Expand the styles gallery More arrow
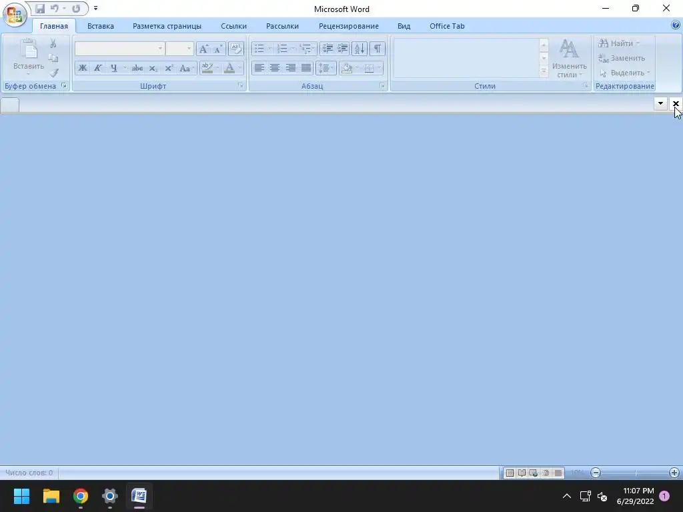Image resolution: width=683 pixels, height=512 pixels. pos(543,71)
